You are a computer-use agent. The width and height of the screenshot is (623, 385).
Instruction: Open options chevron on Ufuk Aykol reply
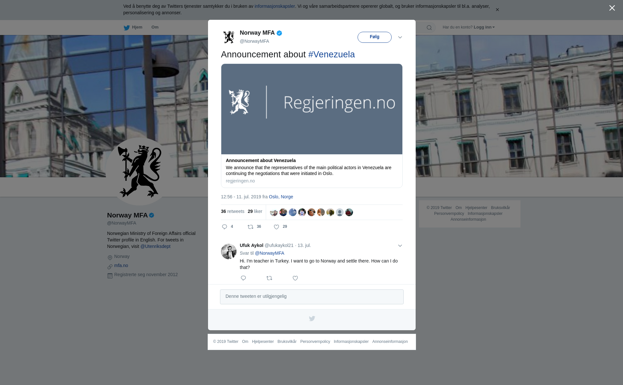pyautogui.click(x=400, y=246)
